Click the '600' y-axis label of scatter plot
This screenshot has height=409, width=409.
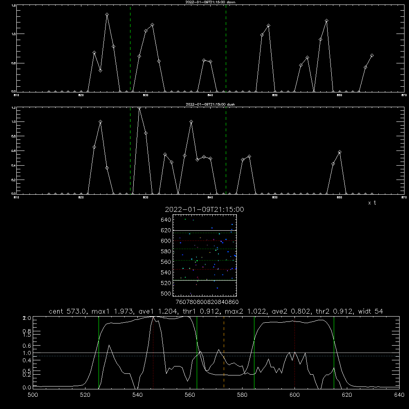pyautogui.click(x=166, y=241)
